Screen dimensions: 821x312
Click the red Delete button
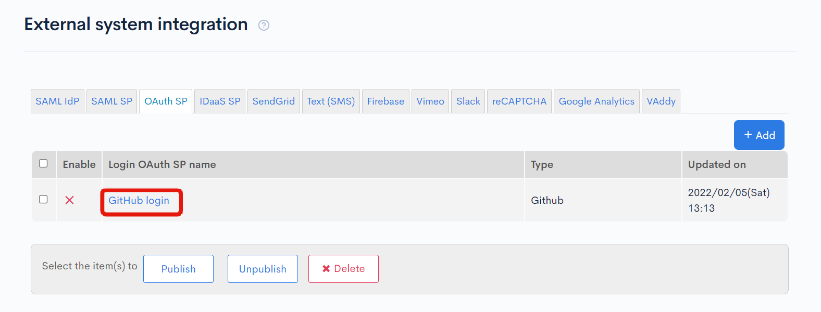click(x=343, y=269)
